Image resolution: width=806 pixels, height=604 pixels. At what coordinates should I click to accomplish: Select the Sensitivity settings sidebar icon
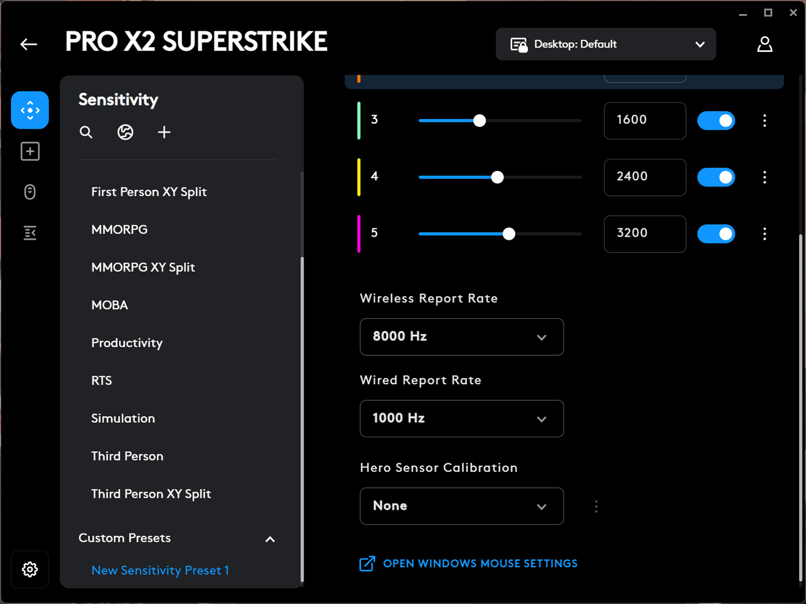pos(30,110)
